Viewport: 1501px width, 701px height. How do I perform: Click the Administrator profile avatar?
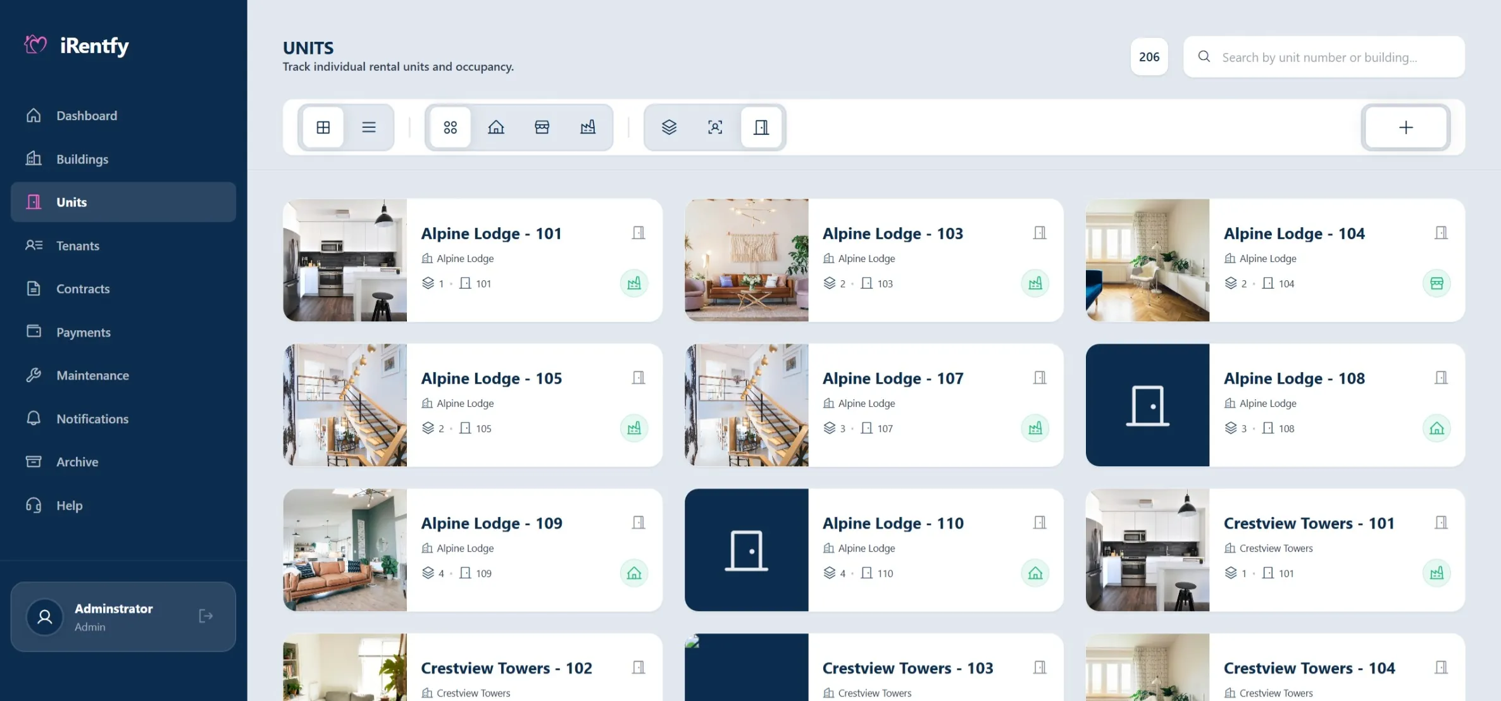(x=45, y=617)
